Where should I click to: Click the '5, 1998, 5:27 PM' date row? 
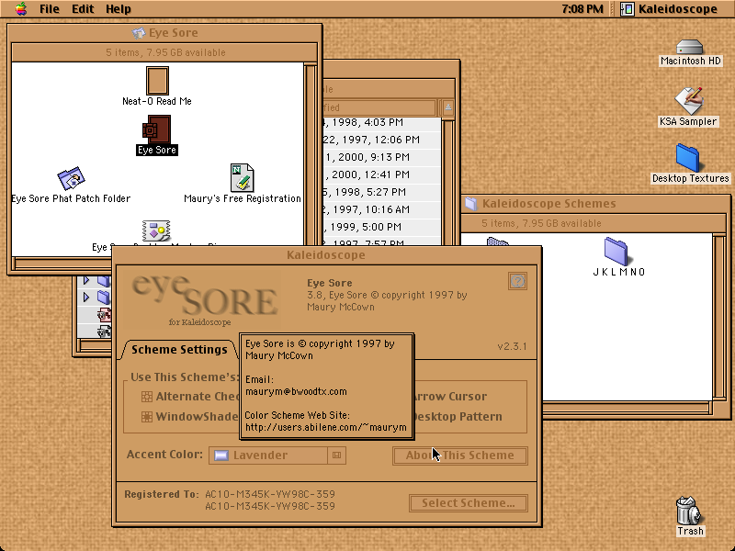click(x=381, y=192)
